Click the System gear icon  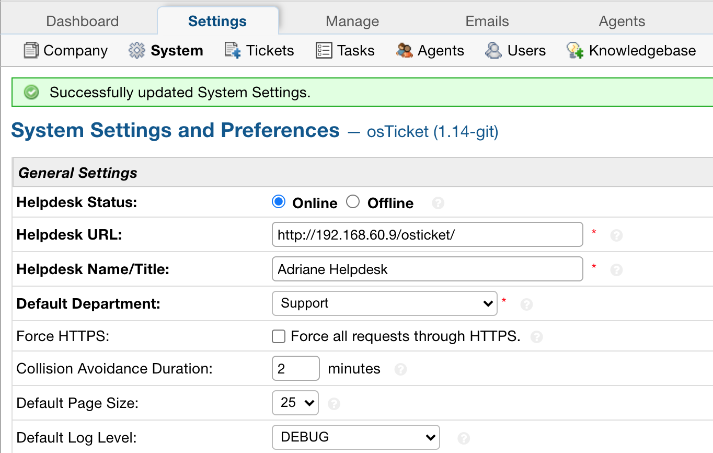pyautogui.click(x=137, y=50)
